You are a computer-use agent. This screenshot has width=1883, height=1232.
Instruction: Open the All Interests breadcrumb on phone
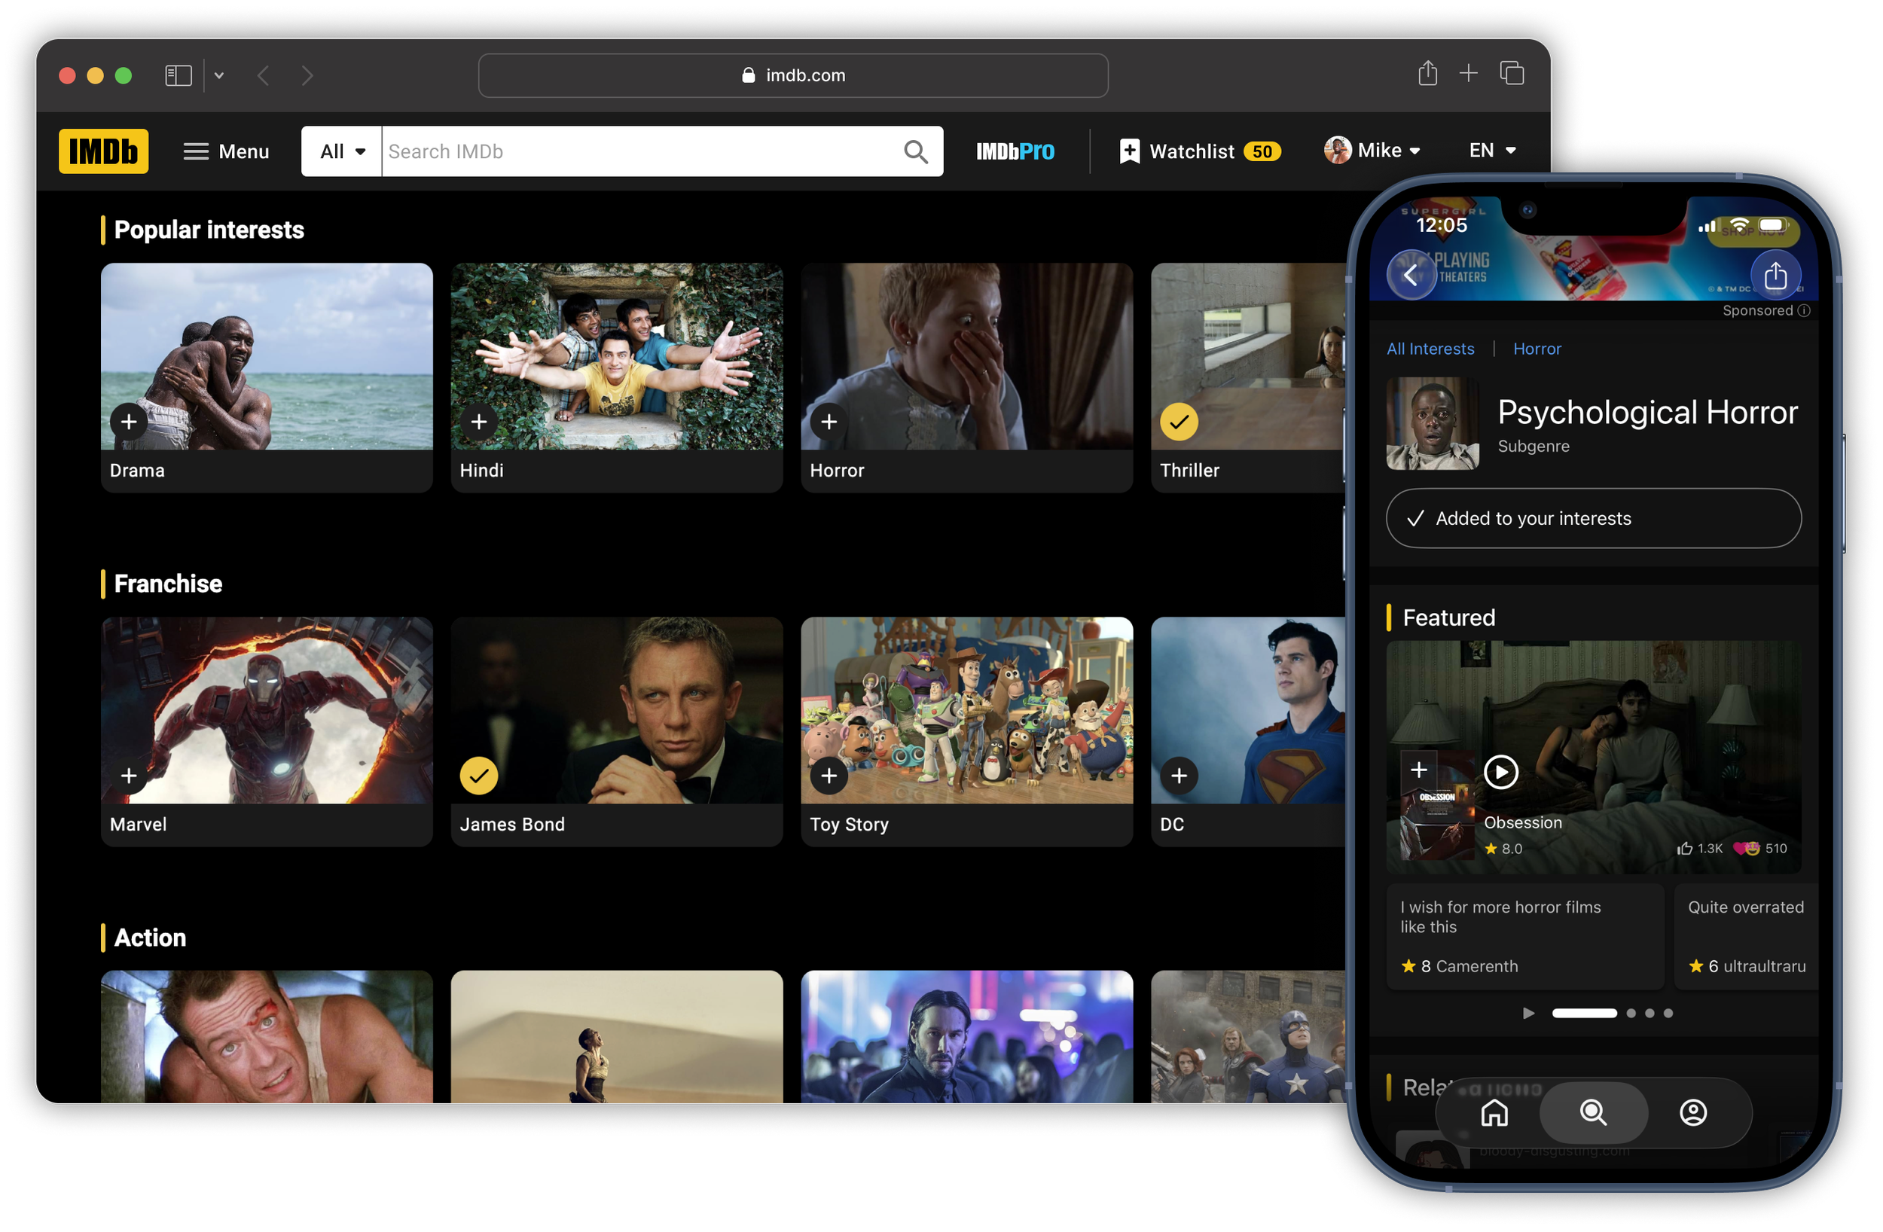coord(1430,348)
